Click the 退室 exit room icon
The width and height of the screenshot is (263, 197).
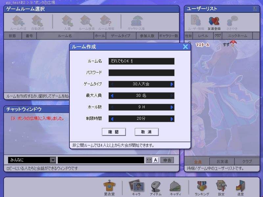click(240, 188)
